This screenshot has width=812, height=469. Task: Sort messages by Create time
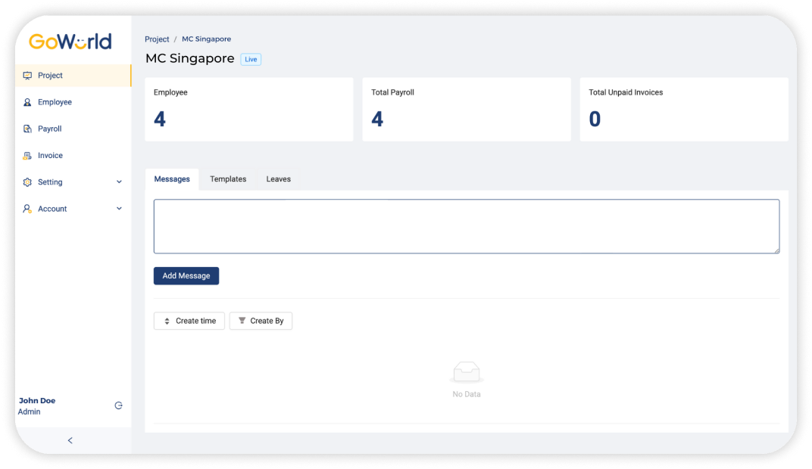189,321
